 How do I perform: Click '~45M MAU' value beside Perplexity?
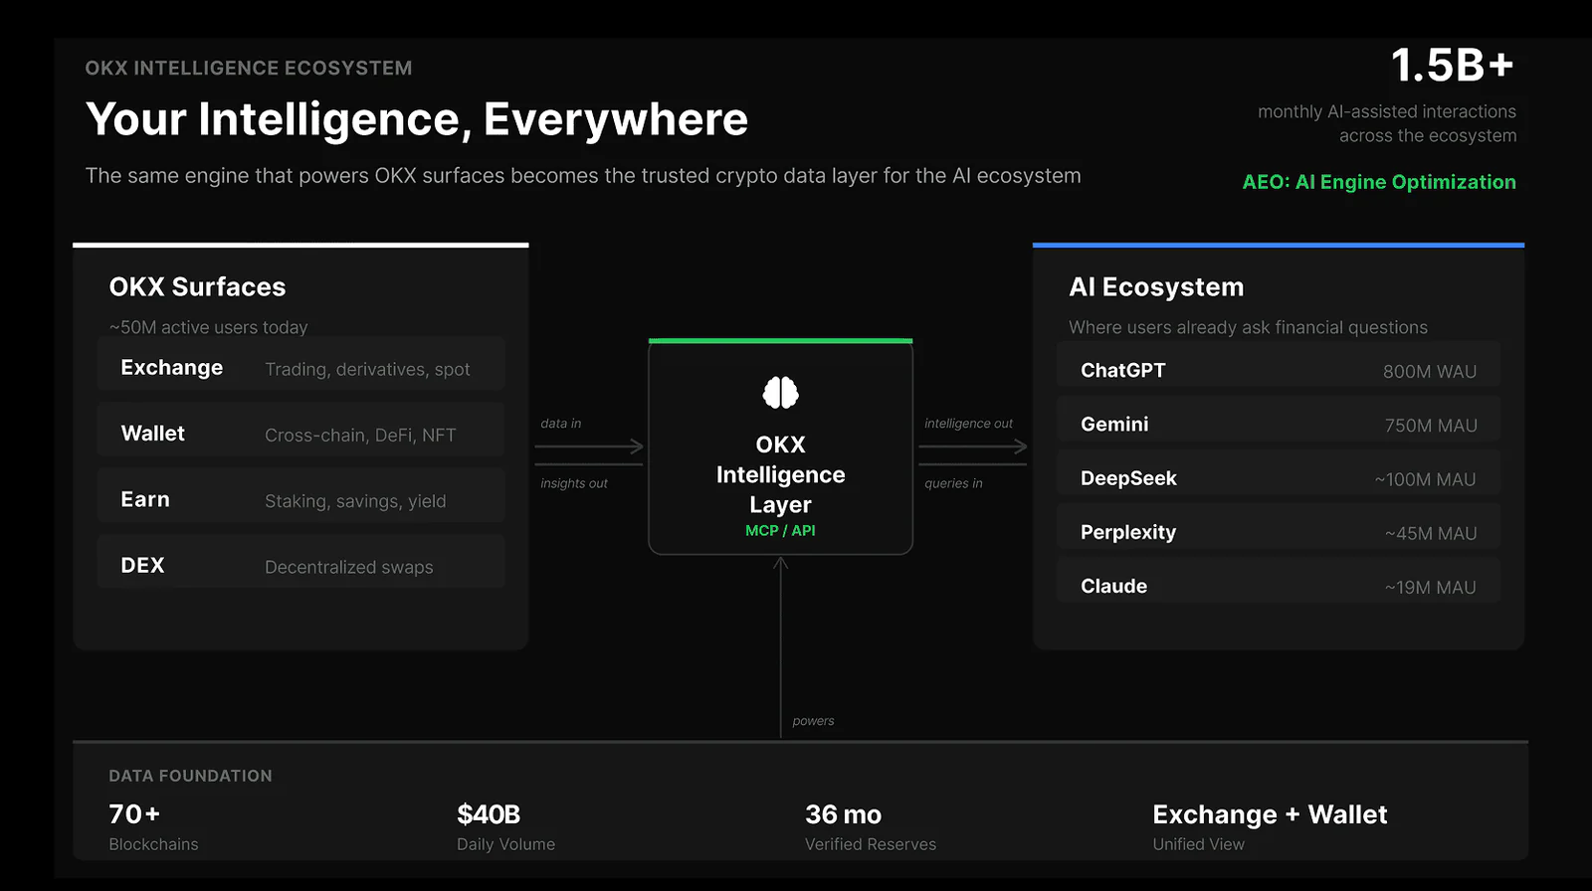[1430, 533]
